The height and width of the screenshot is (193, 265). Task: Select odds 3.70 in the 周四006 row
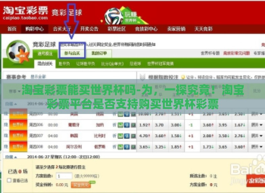point(160,125)
